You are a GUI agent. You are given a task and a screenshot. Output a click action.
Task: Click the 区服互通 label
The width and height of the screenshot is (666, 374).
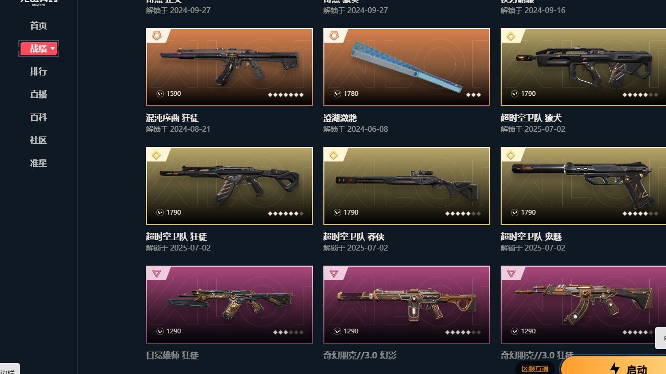[x=535, y=369]
